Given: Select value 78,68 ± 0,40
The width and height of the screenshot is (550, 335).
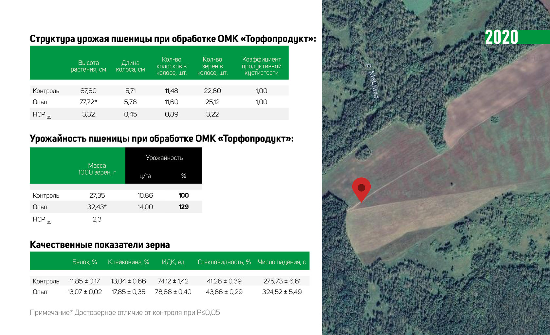Looking at the screenshot, I should point(173,292).
